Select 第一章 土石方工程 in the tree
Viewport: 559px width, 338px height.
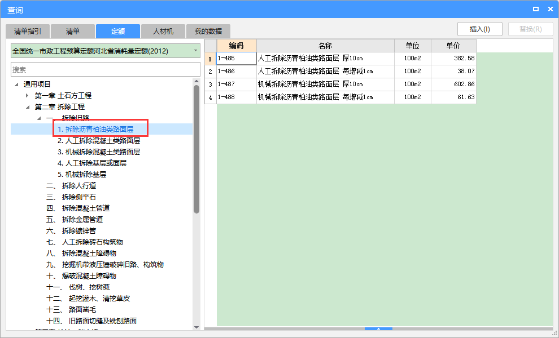[63, 95]
